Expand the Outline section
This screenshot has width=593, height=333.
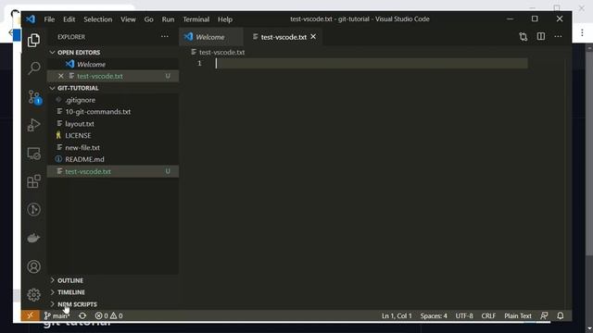(113, 280)
